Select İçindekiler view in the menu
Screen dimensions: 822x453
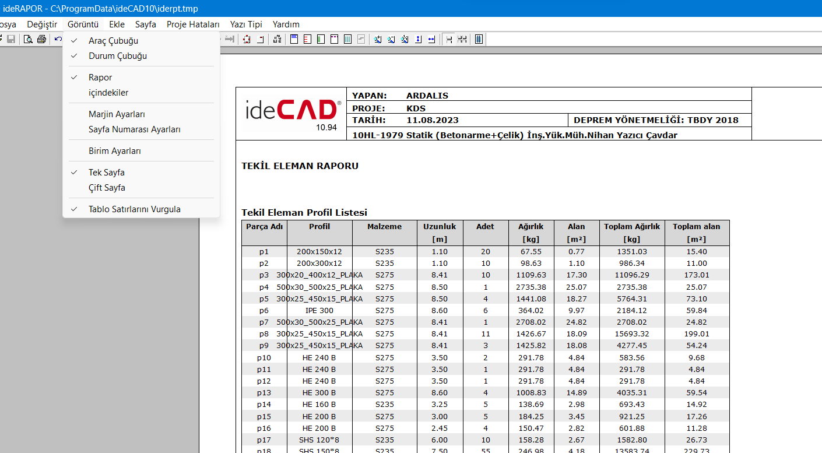[141, 93]
